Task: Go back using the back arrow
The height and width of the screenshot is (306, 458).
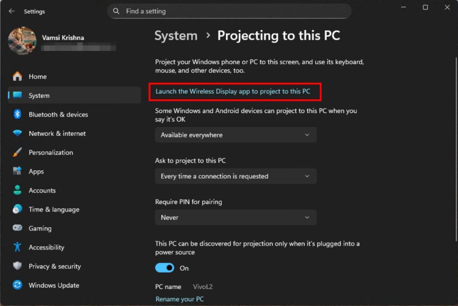Action: click(x=12, y=11)
